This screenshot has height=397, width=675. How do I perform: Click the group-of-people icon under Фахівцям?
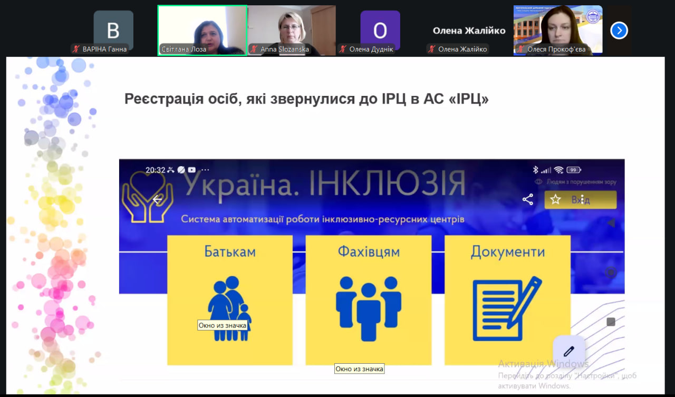point(368,308)
